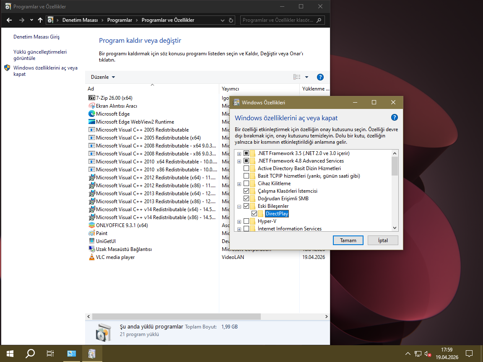483x362 pixels.
Task: Uncheck Doğrudan Erişimli SMB
Action: pyautogui.click(x=247, y=199)
